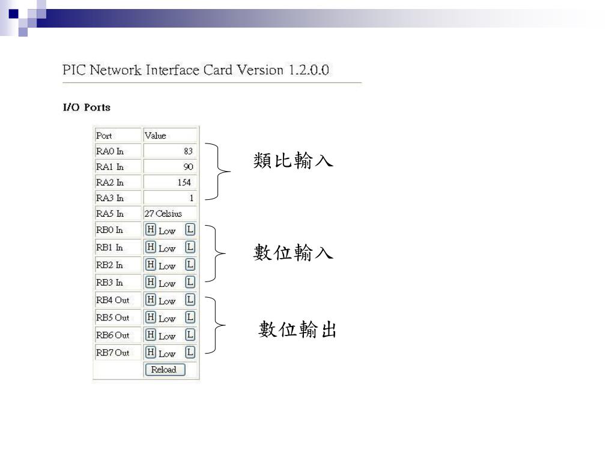
Task: Select the RA1 In value 90
Action: pos(188,167)
